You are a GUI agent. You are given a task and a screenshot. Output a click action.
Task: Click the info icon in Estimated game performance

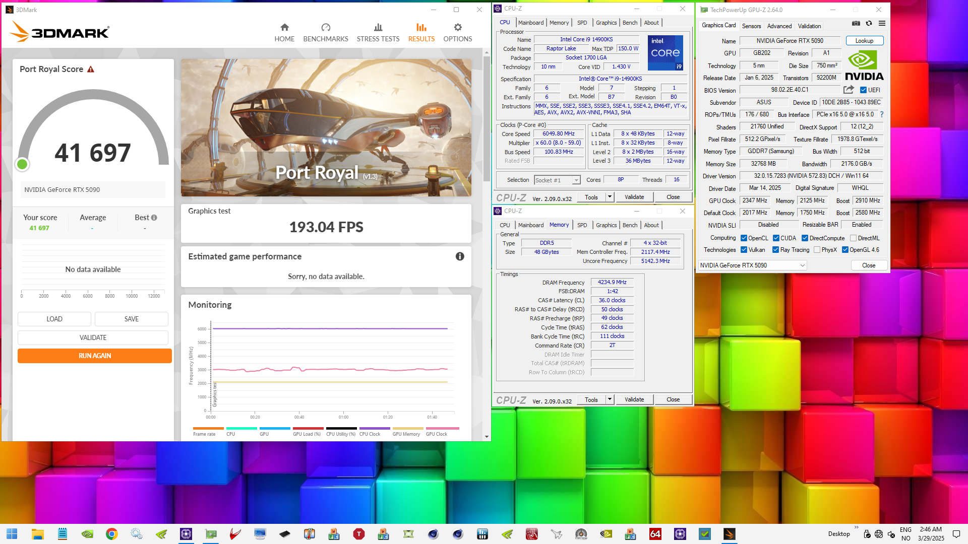coord(460,256)
